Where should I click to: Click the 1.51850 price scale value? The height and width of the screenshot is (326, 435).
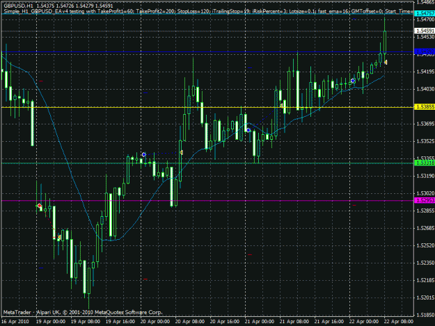click(x=425, y=315)
